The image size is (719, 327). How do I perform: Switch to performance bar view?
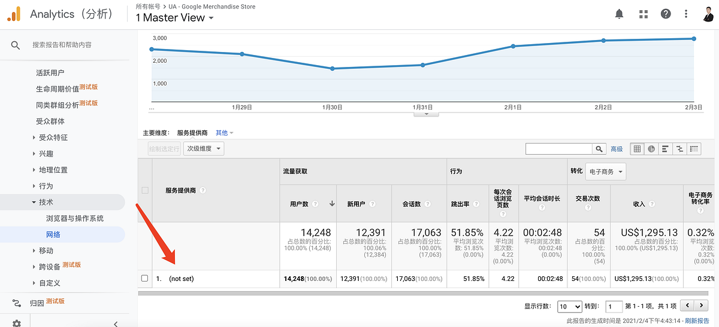(666, 149)
